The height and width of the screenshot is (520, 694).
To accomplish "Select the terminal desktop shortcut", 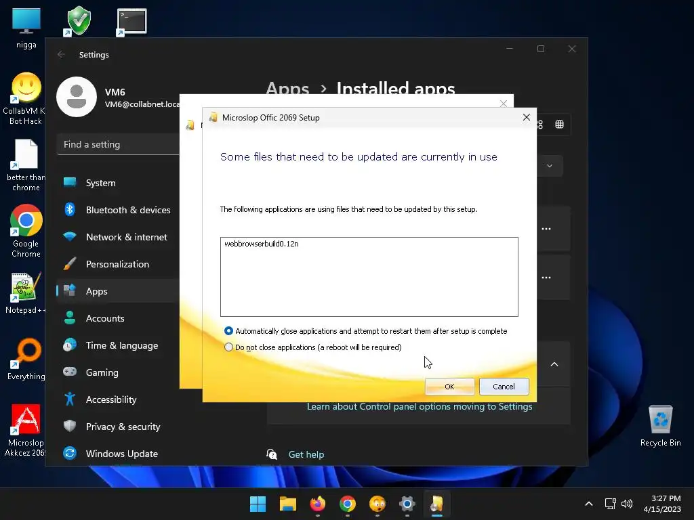I will click(x=131, y=22).
